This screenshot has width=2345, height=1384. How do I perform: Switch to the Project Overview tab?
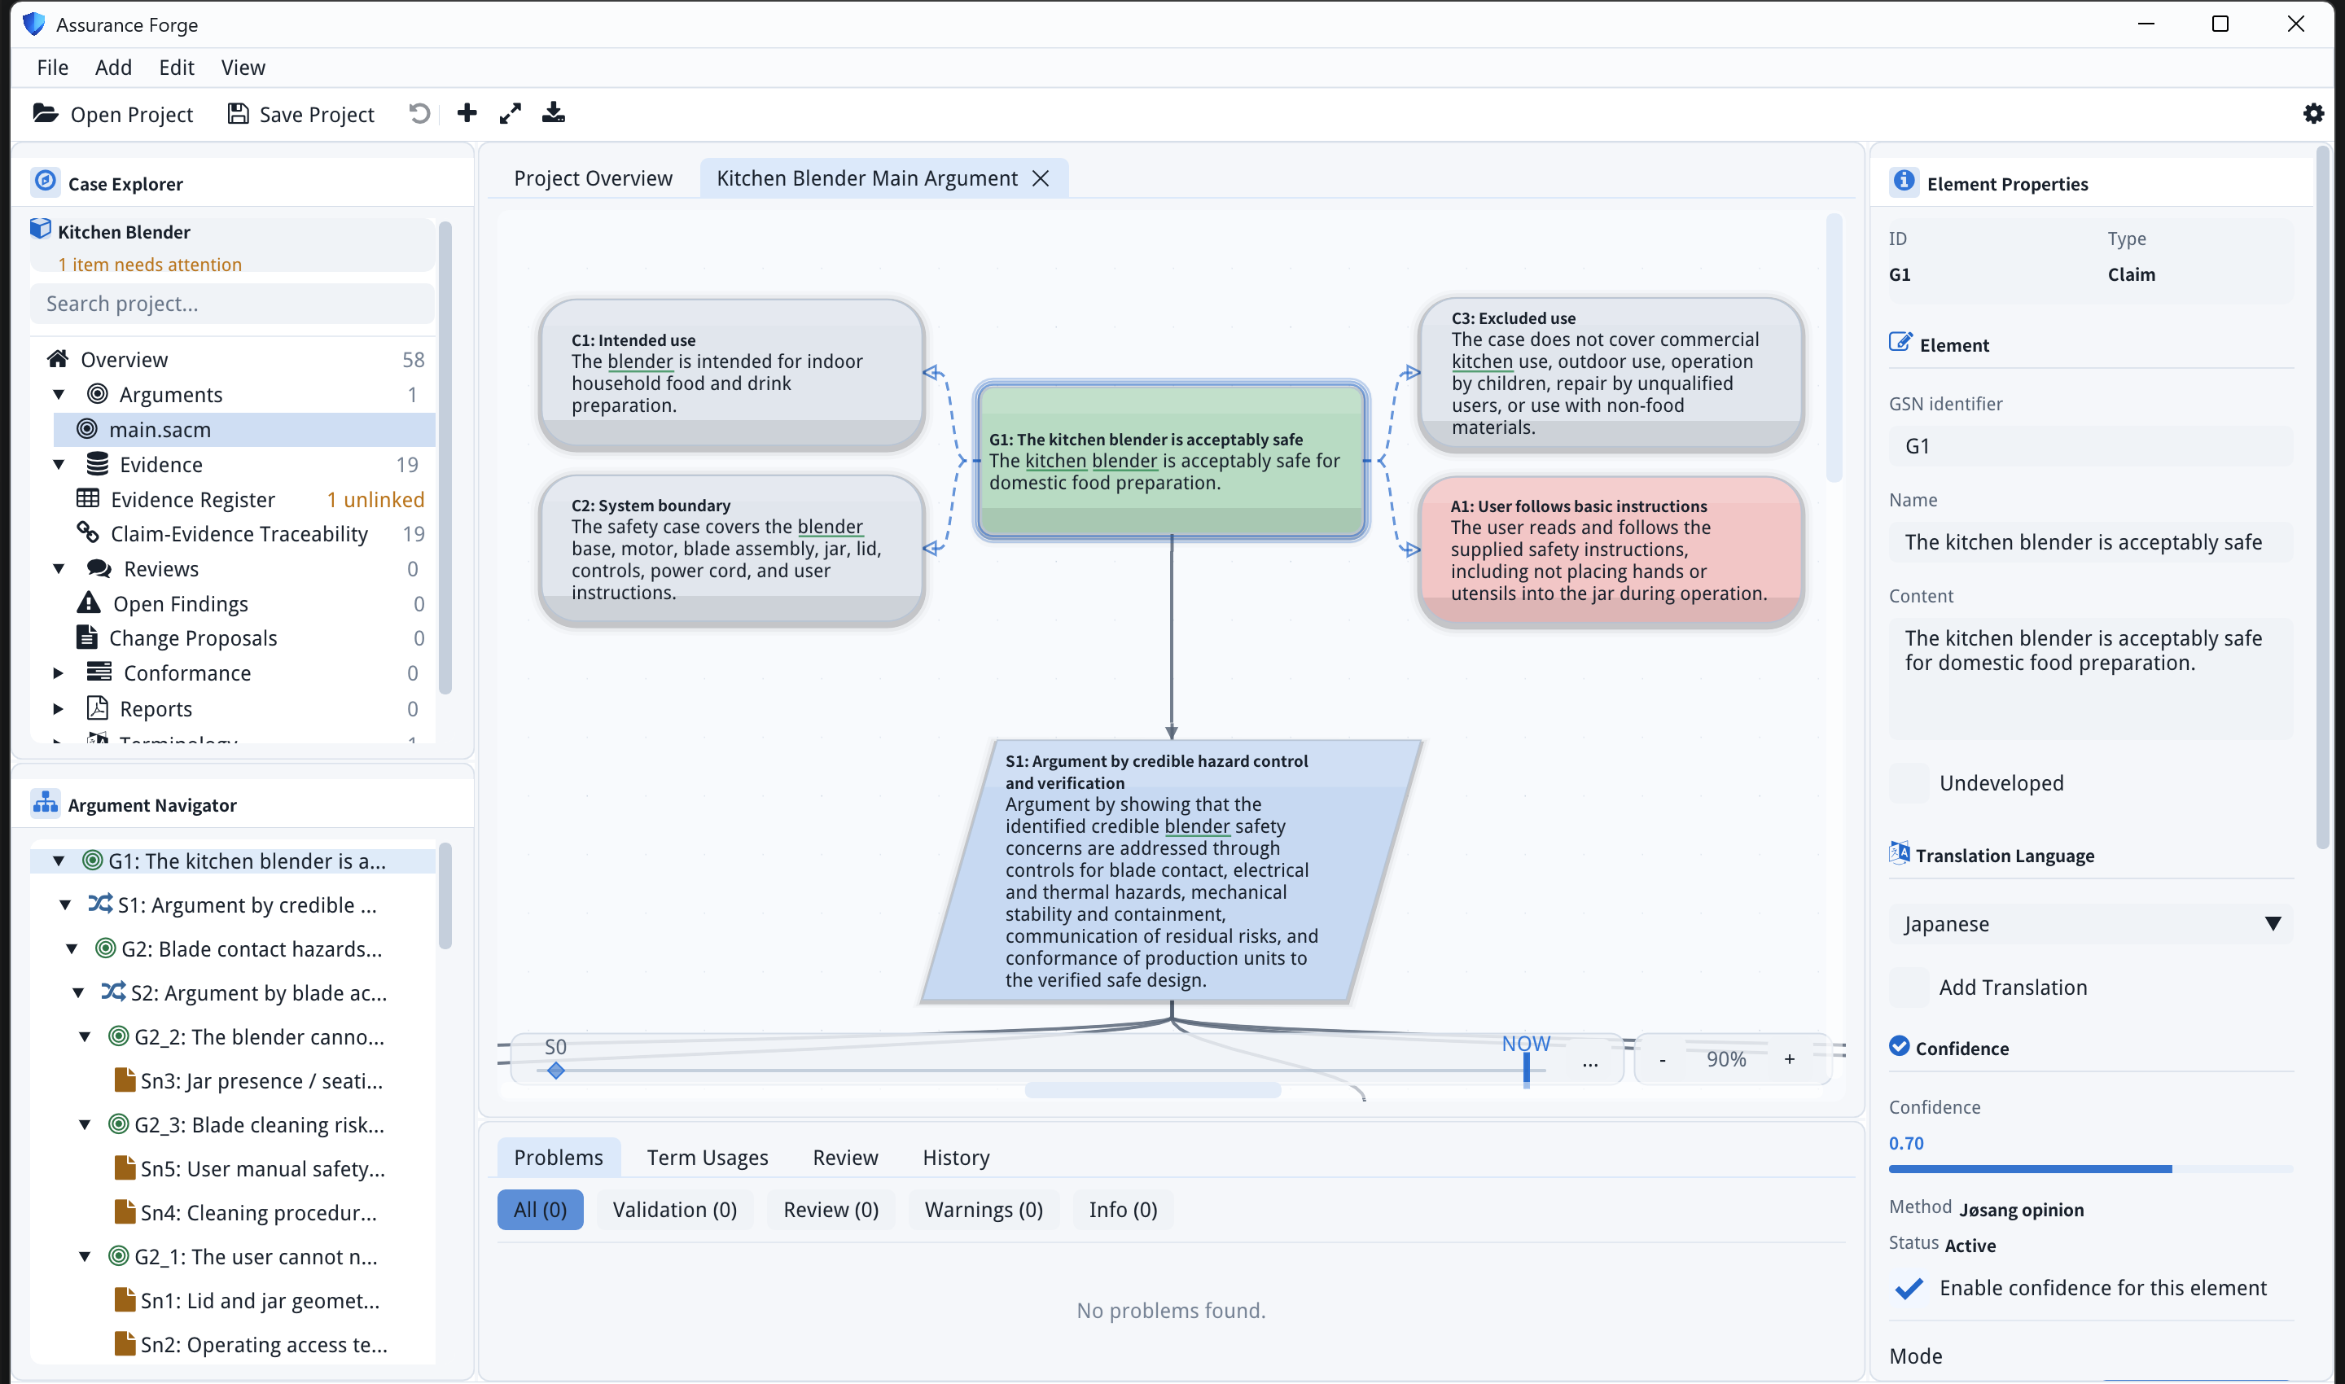[x=592, y=178]
